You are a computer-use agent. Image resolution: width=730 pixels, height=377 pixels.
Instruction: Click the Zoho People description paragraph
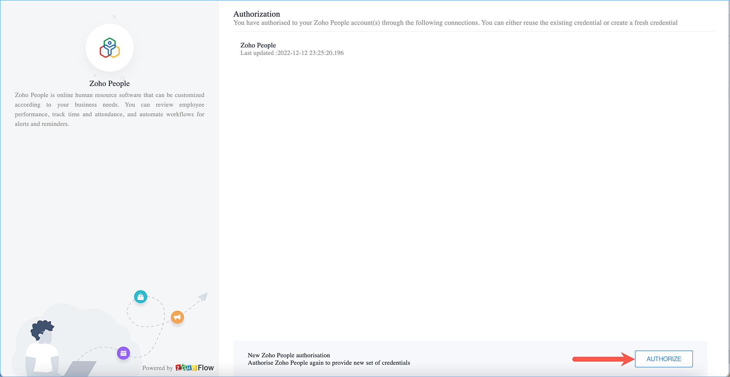(x=109, y=109)
